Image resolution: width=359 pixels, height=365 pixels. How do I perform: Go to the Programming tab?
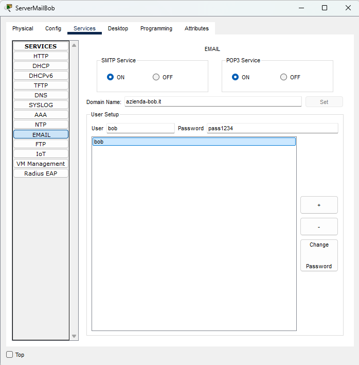[x=156, y=28]
